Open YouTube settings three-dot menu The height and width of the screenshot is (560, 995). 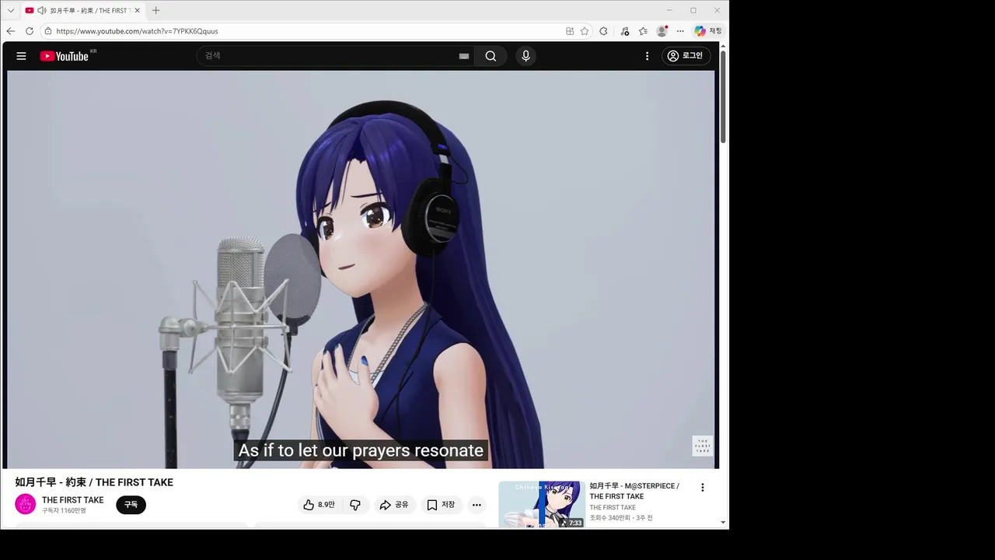coord(647,56)
